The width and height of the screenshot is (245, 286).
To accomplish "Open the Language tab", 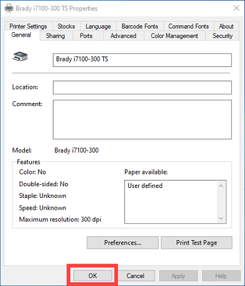I will point(98,26).
